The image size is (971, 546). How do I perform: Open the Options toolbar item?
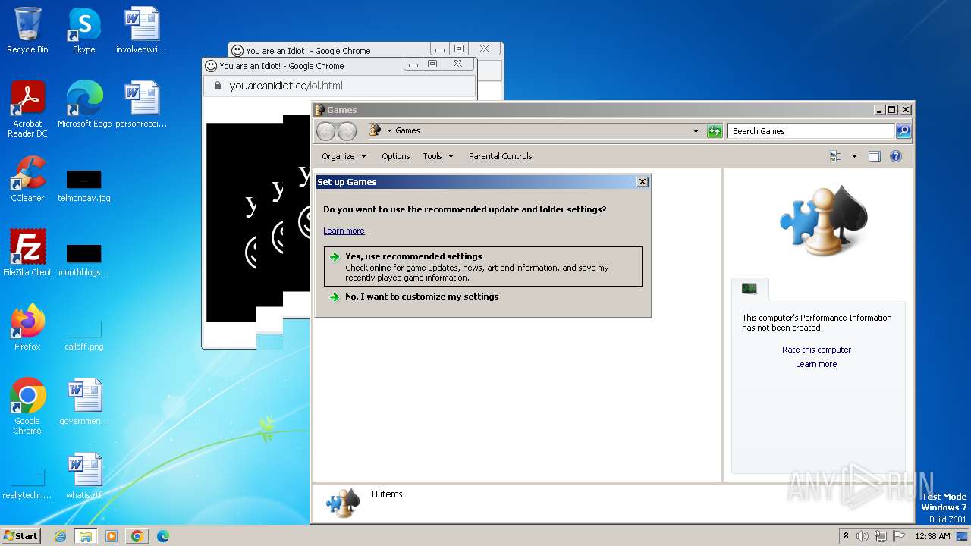point(395,156)
